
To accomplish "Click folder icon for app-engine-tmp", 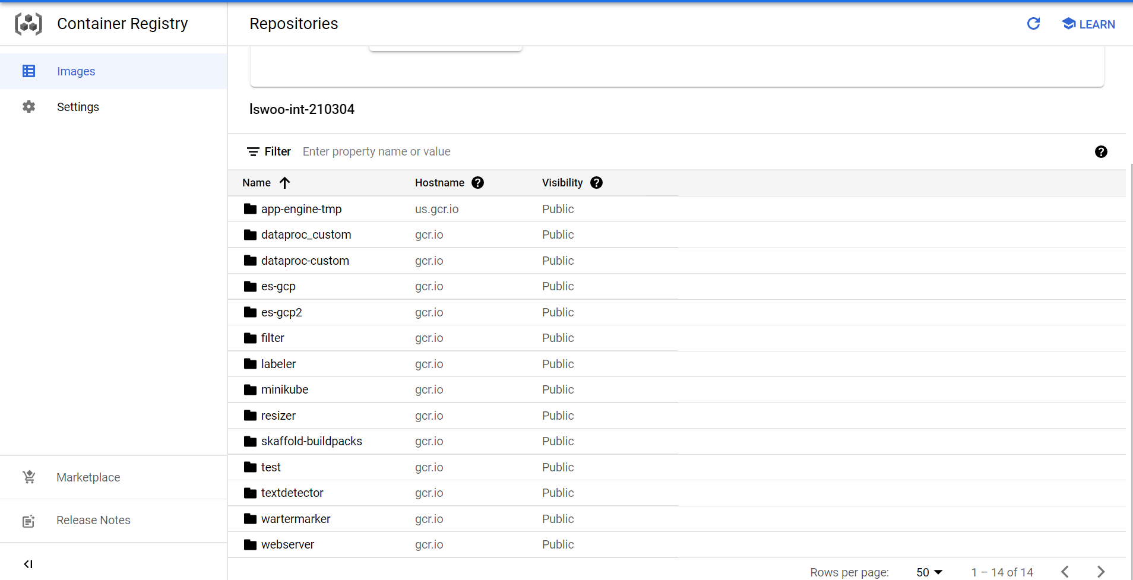I will [x=250, y=209].
